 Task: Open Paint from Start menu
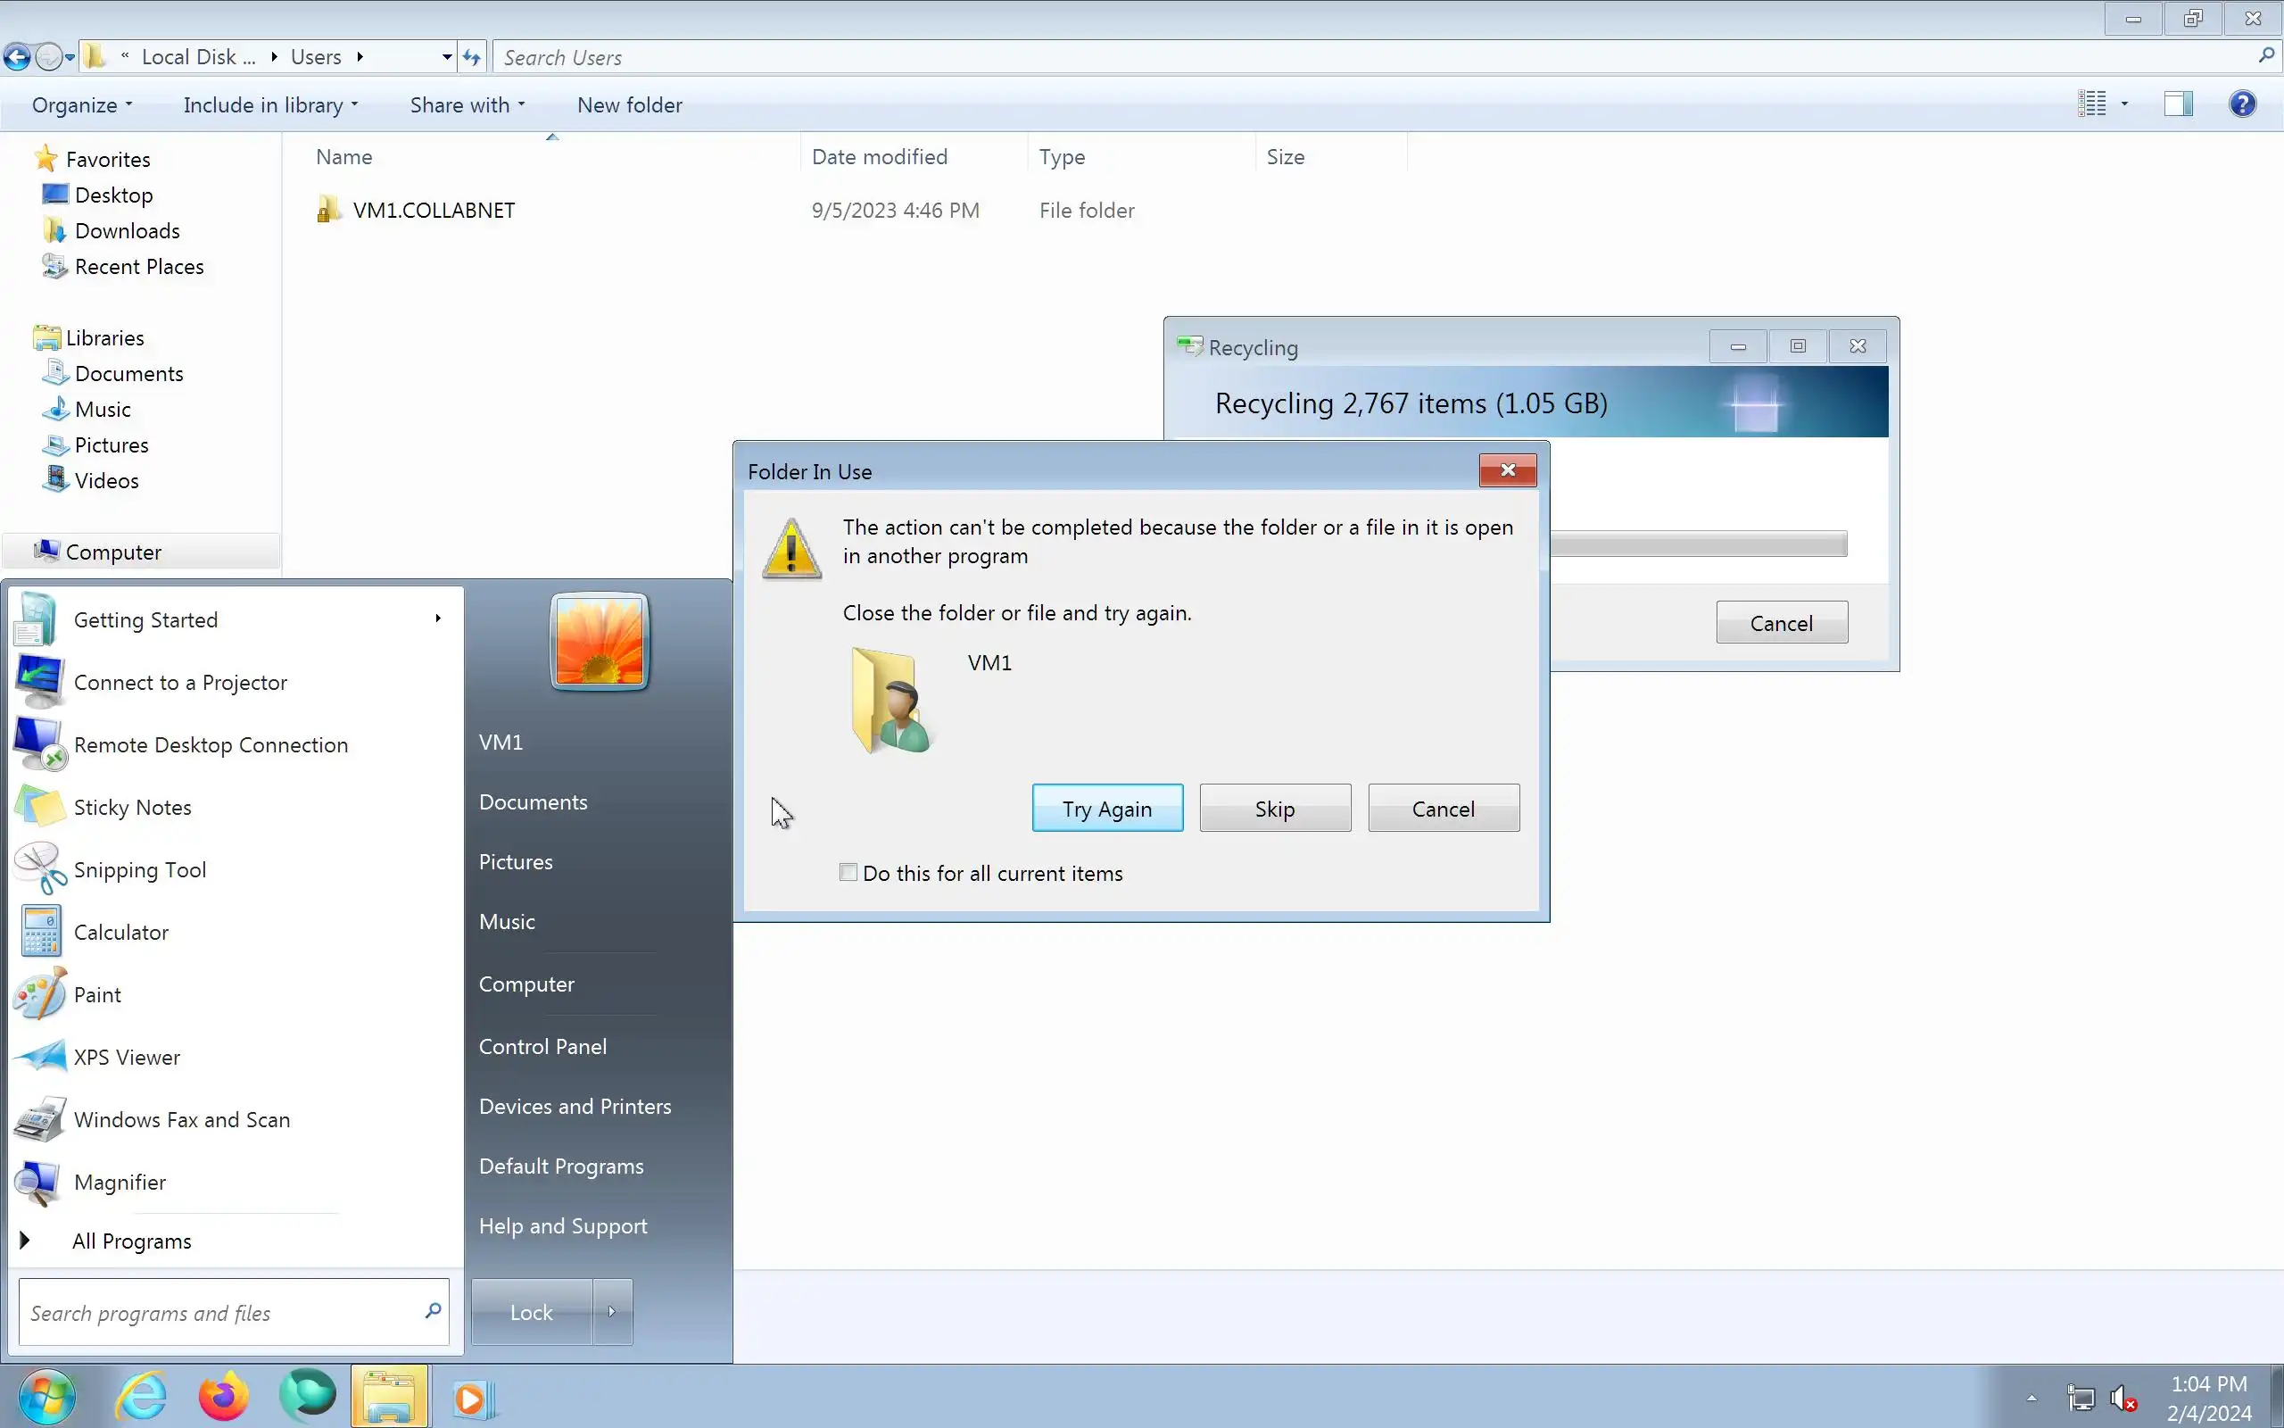click(x=96, y=994)
